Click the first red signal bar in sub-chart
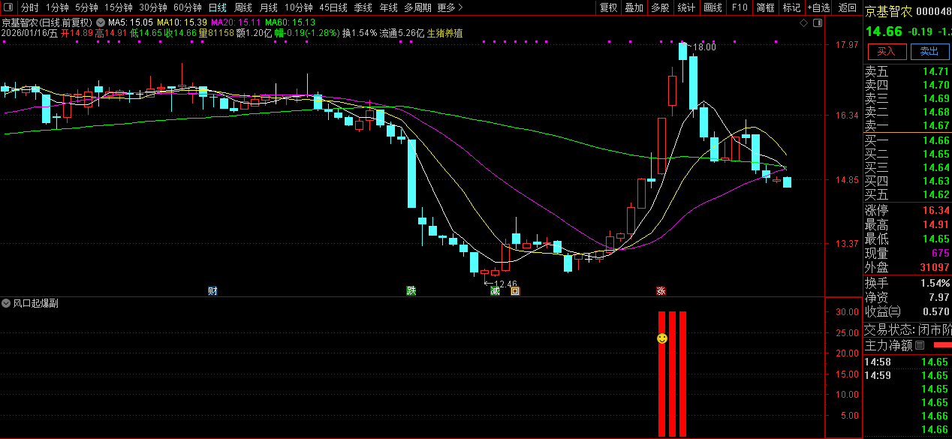The image size is (952, 439). (662, 374)
